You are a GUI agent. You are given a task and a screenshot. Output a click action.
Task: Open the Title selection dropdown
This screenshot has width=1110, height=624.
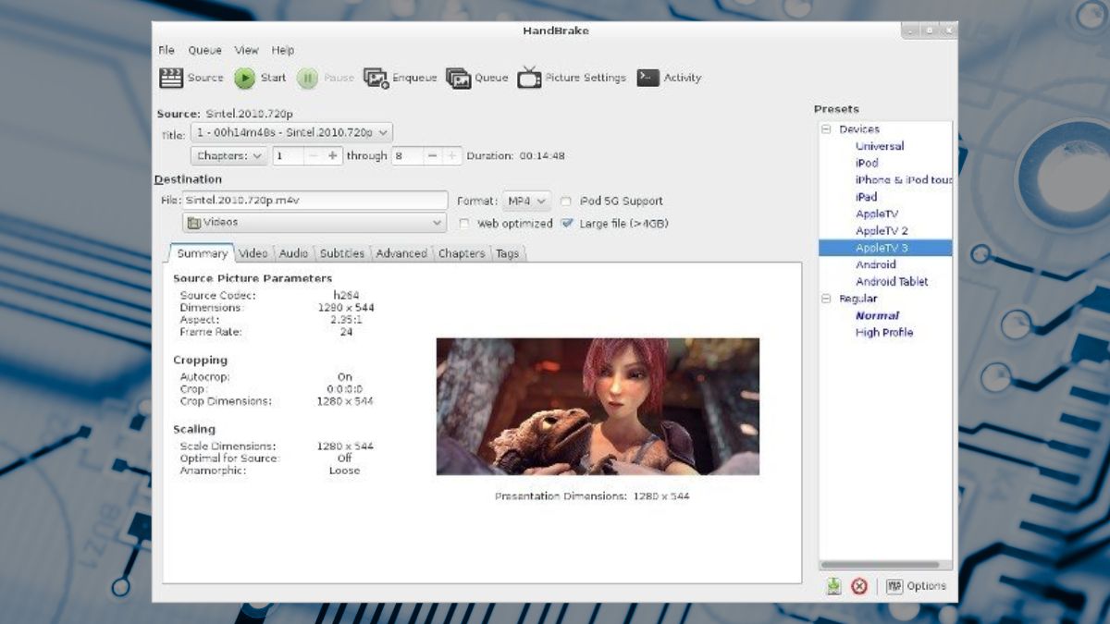(291, 133)
